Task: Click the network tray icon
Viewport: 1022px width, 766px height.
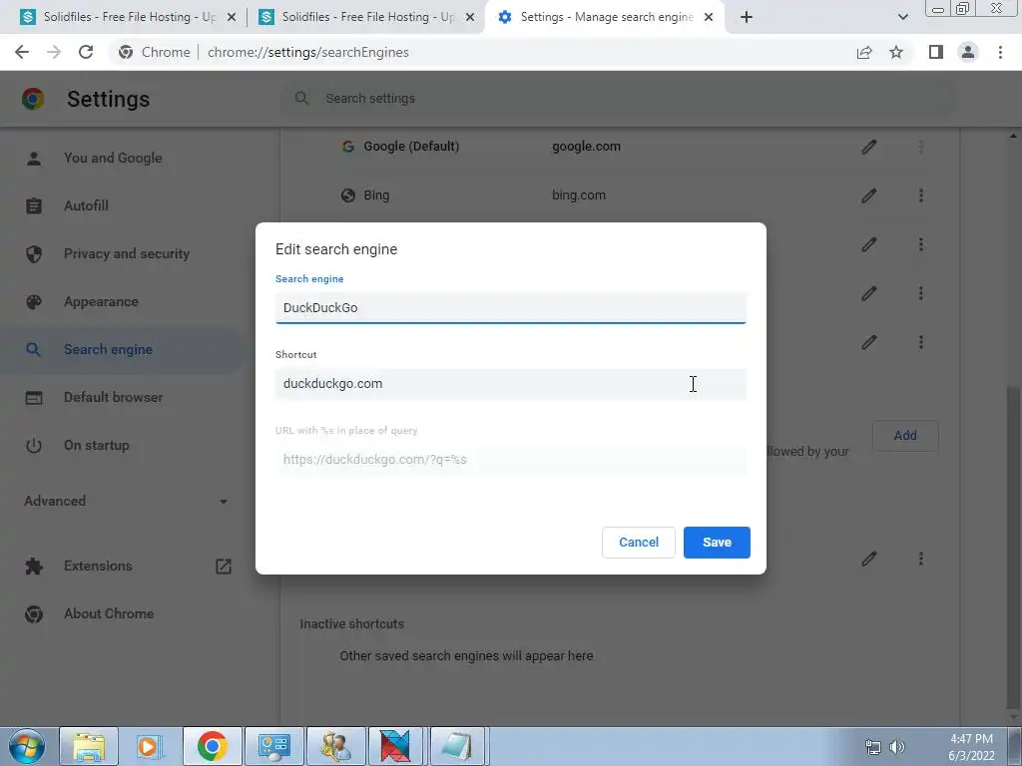Action: (872, 747)
